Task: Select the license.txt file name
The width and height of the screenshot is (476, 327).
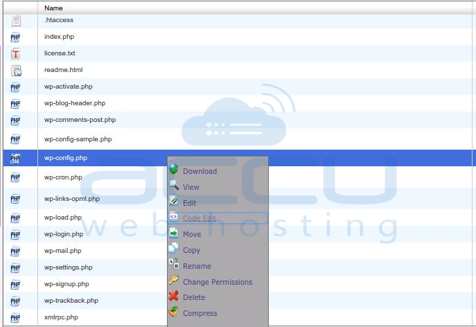Action: tap(60, 53)
